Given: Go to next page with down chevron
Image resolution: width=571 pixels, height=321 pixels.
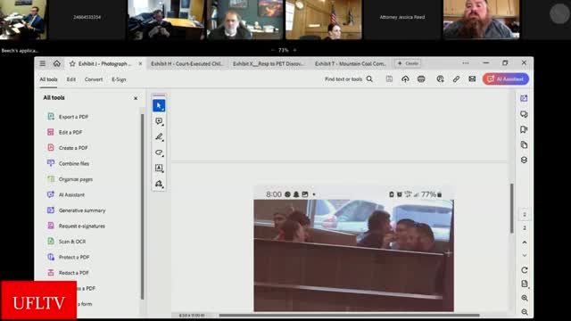Looking at the screenshot, I should pyautogui.click(x=525, y=256).
